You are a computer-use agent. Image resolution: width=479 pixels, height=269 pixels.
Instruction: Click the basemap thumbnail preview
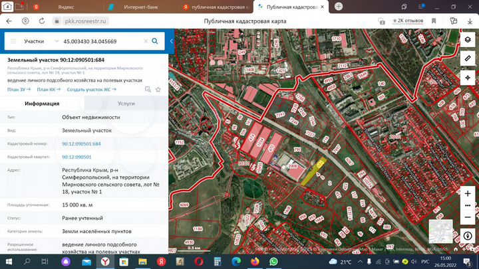point(440,231)
